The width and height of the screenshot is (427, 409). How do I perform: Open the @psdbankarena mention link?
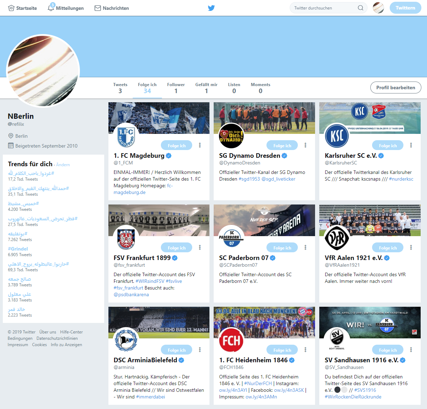click(131, 294)
